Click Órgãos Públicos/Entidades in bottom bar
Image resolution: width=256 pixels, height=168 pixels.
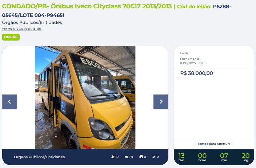39,157
